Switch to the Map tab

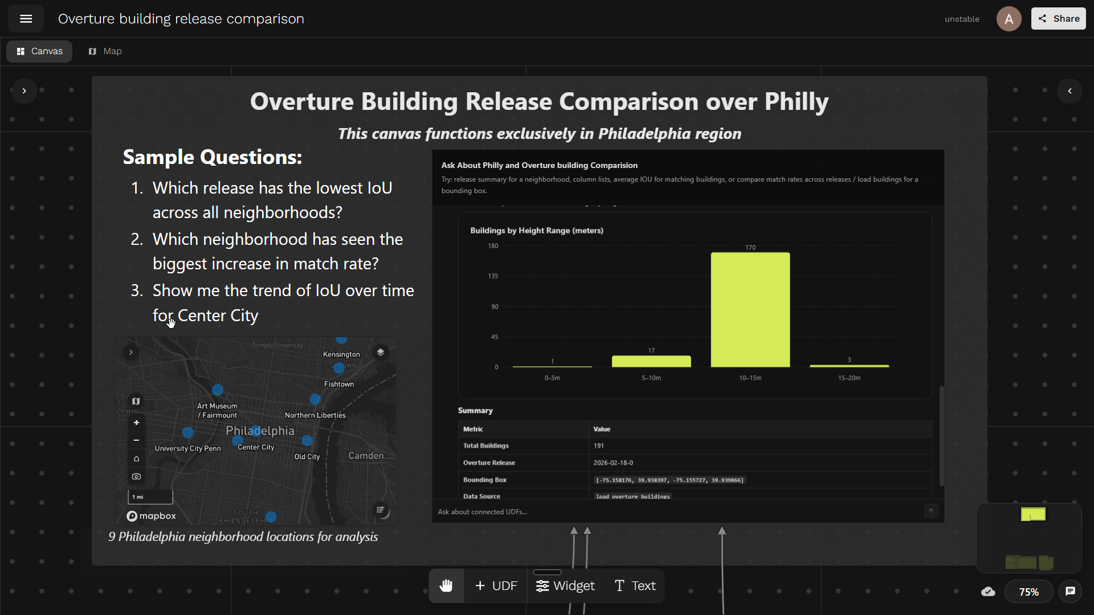[105, 51]
